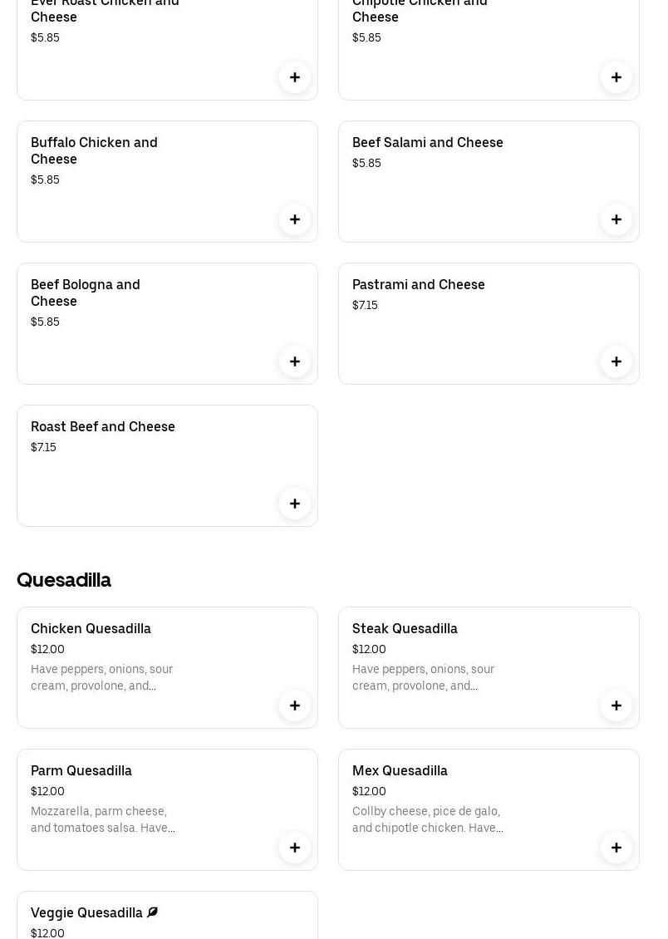Add Chipotle Chicken and Cheese to cart
Viewport: 668px width, 939px height.
point(616,77)
